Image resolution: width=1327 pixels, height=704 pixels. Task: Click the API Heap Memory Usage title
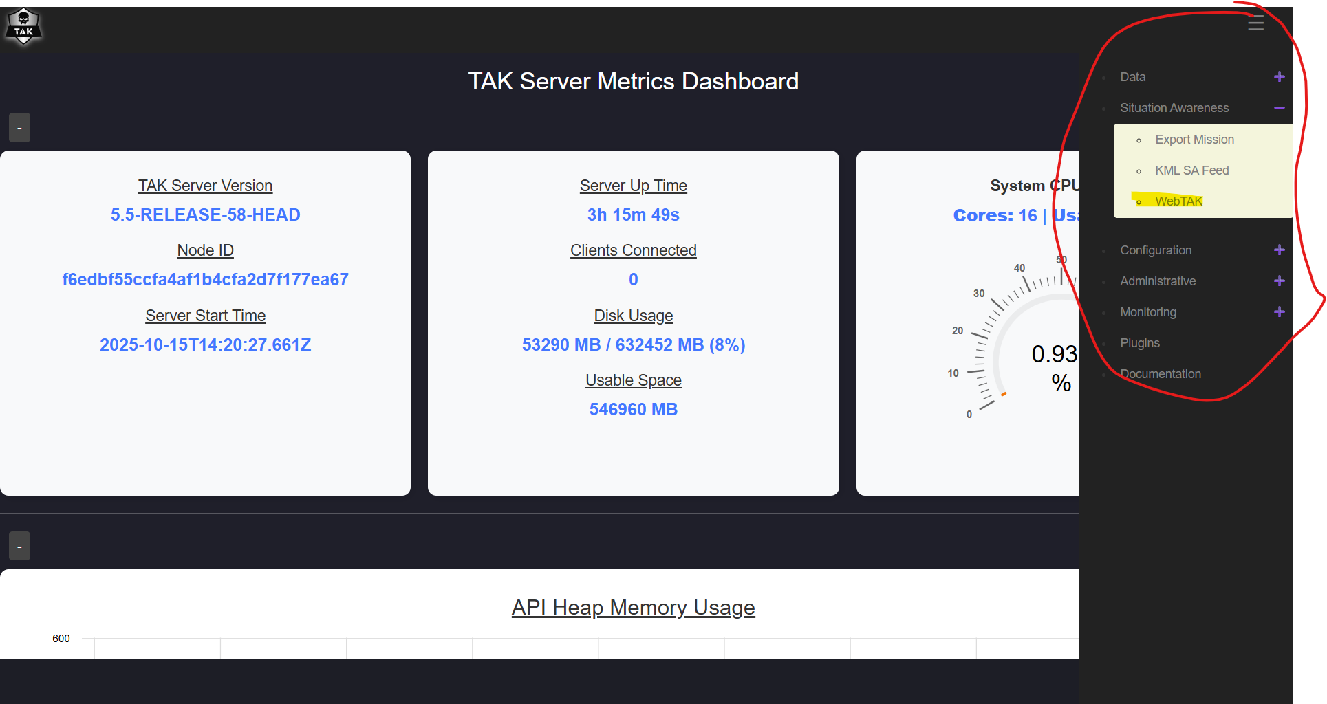pyautogui.click(x=633, y=608)
